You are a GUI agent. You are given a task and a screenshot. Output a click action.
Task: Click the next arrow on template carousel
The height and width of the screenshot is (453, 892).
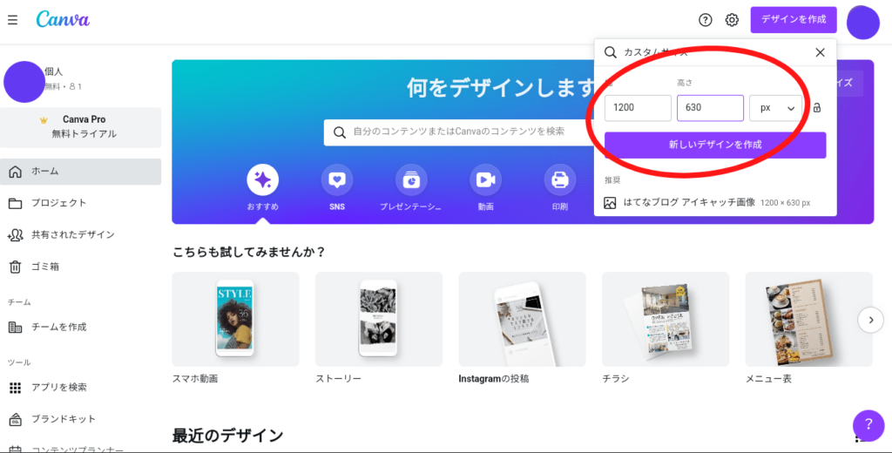point(870,321)
